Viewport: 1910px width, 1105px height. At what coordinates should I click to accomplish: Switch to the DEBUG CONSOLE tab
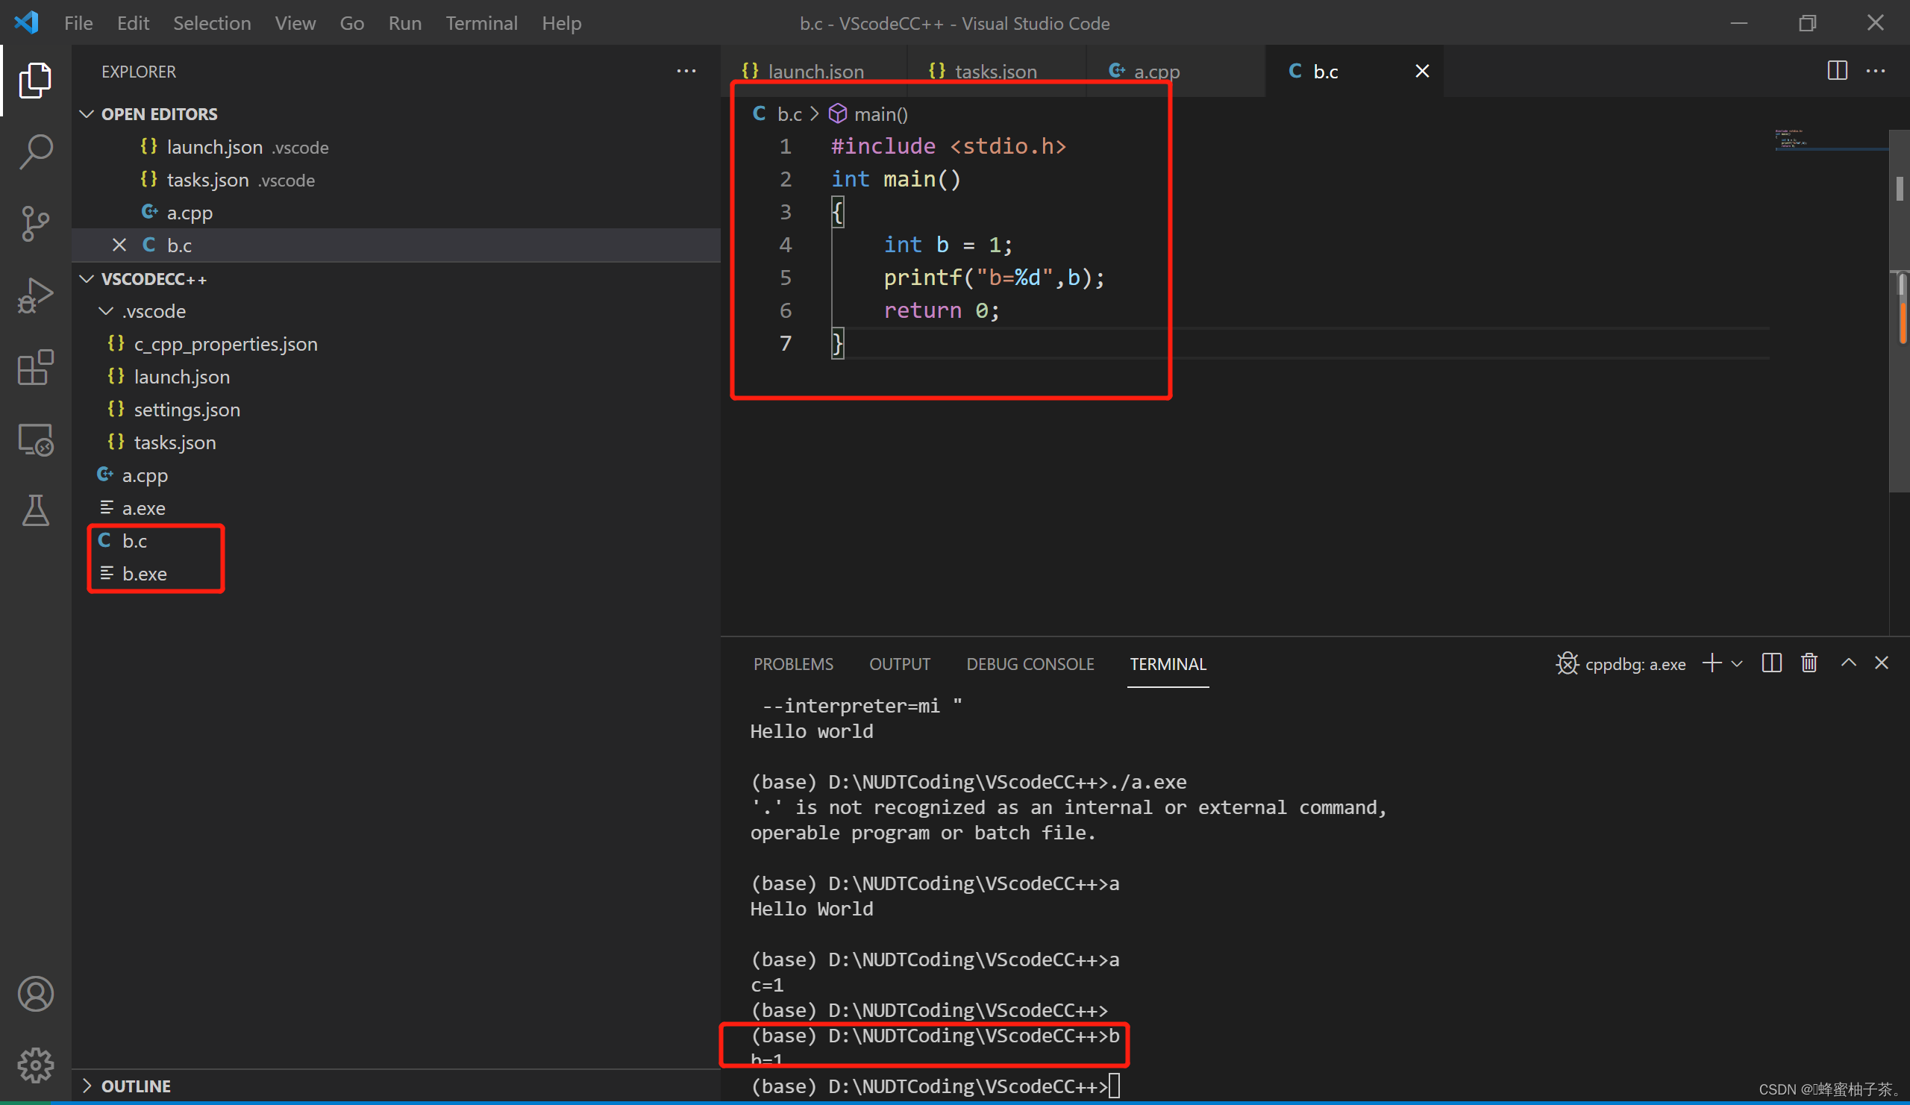[1030, 664]
